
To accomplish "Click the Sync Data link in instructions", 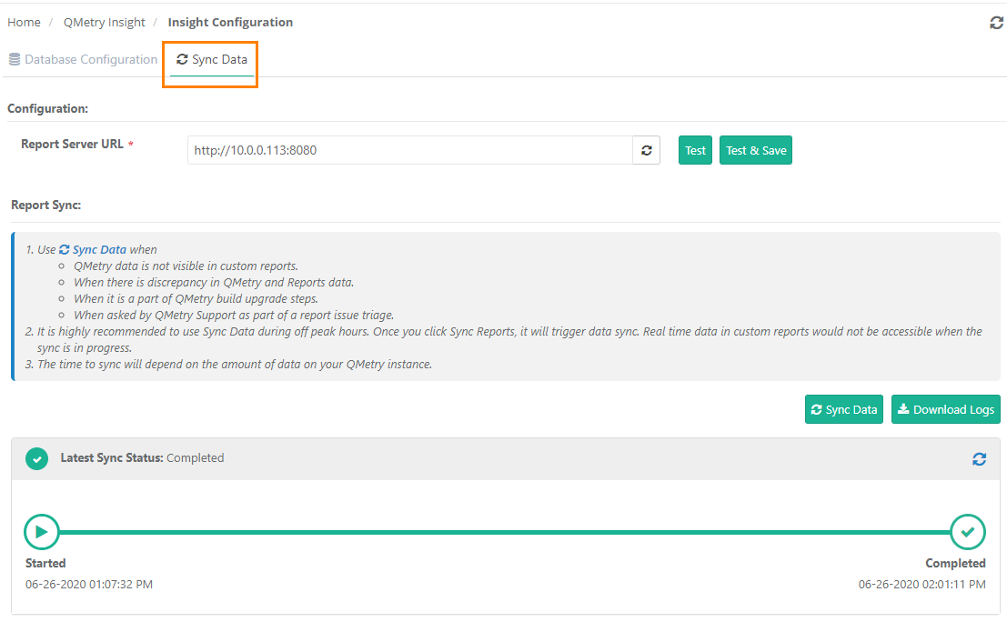I will click(x=93, y=250).
